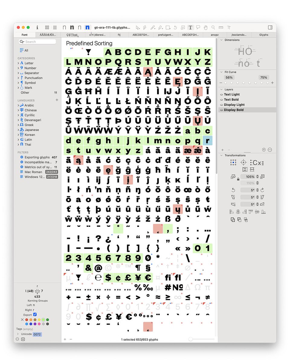The width and height of the screenshot is (290, 362).
Task: Clear glyph color with the X
Action: [x=22, y=320]
